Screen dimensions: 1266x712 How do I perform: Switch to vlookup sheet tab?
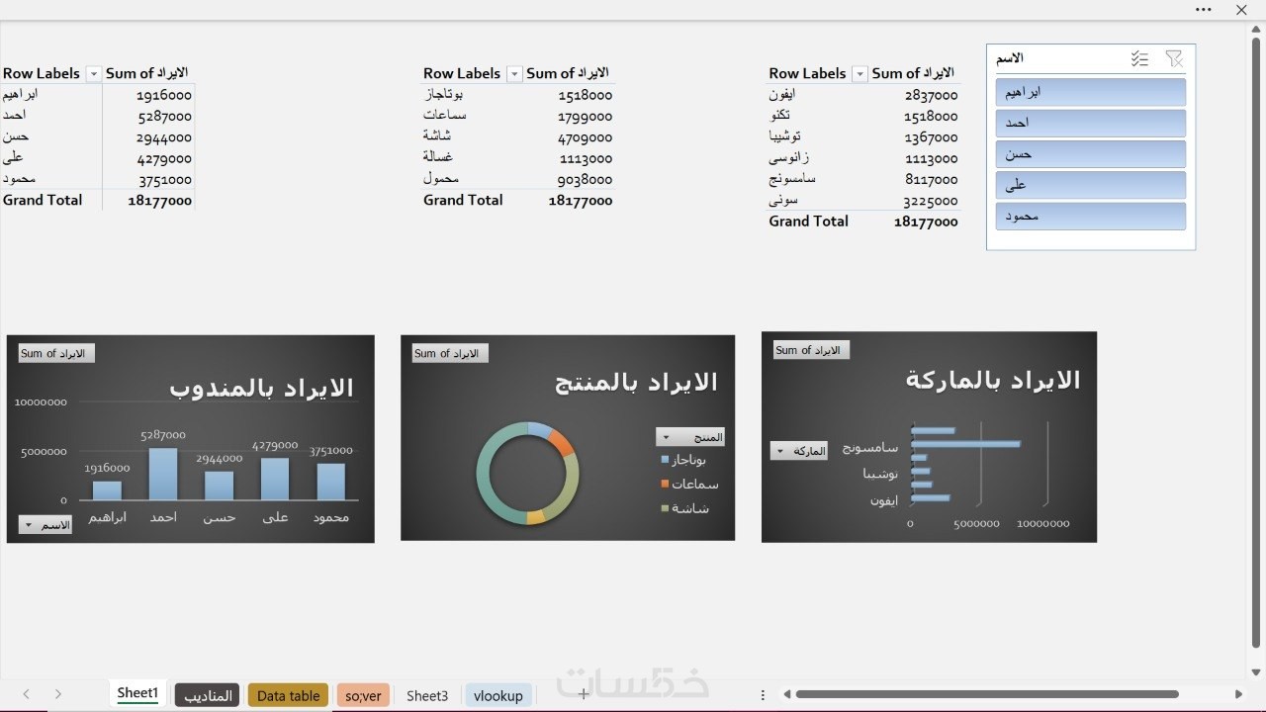498,695
